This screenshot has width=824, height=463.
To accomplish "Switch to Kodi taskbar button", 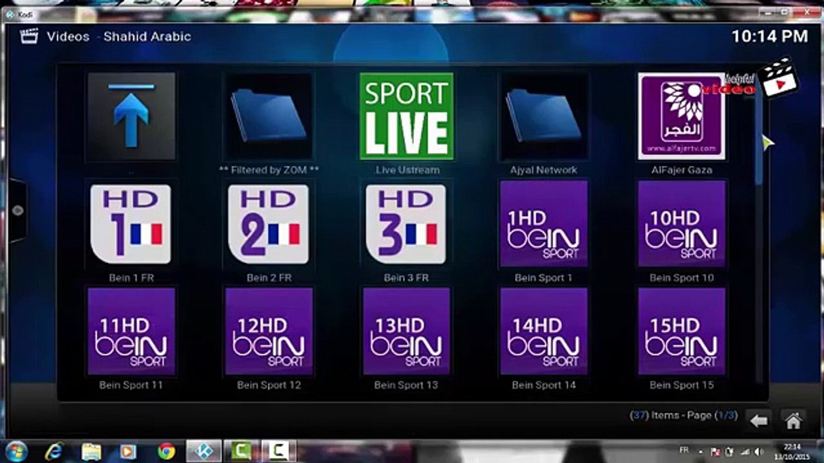I will tap(204, 451).
